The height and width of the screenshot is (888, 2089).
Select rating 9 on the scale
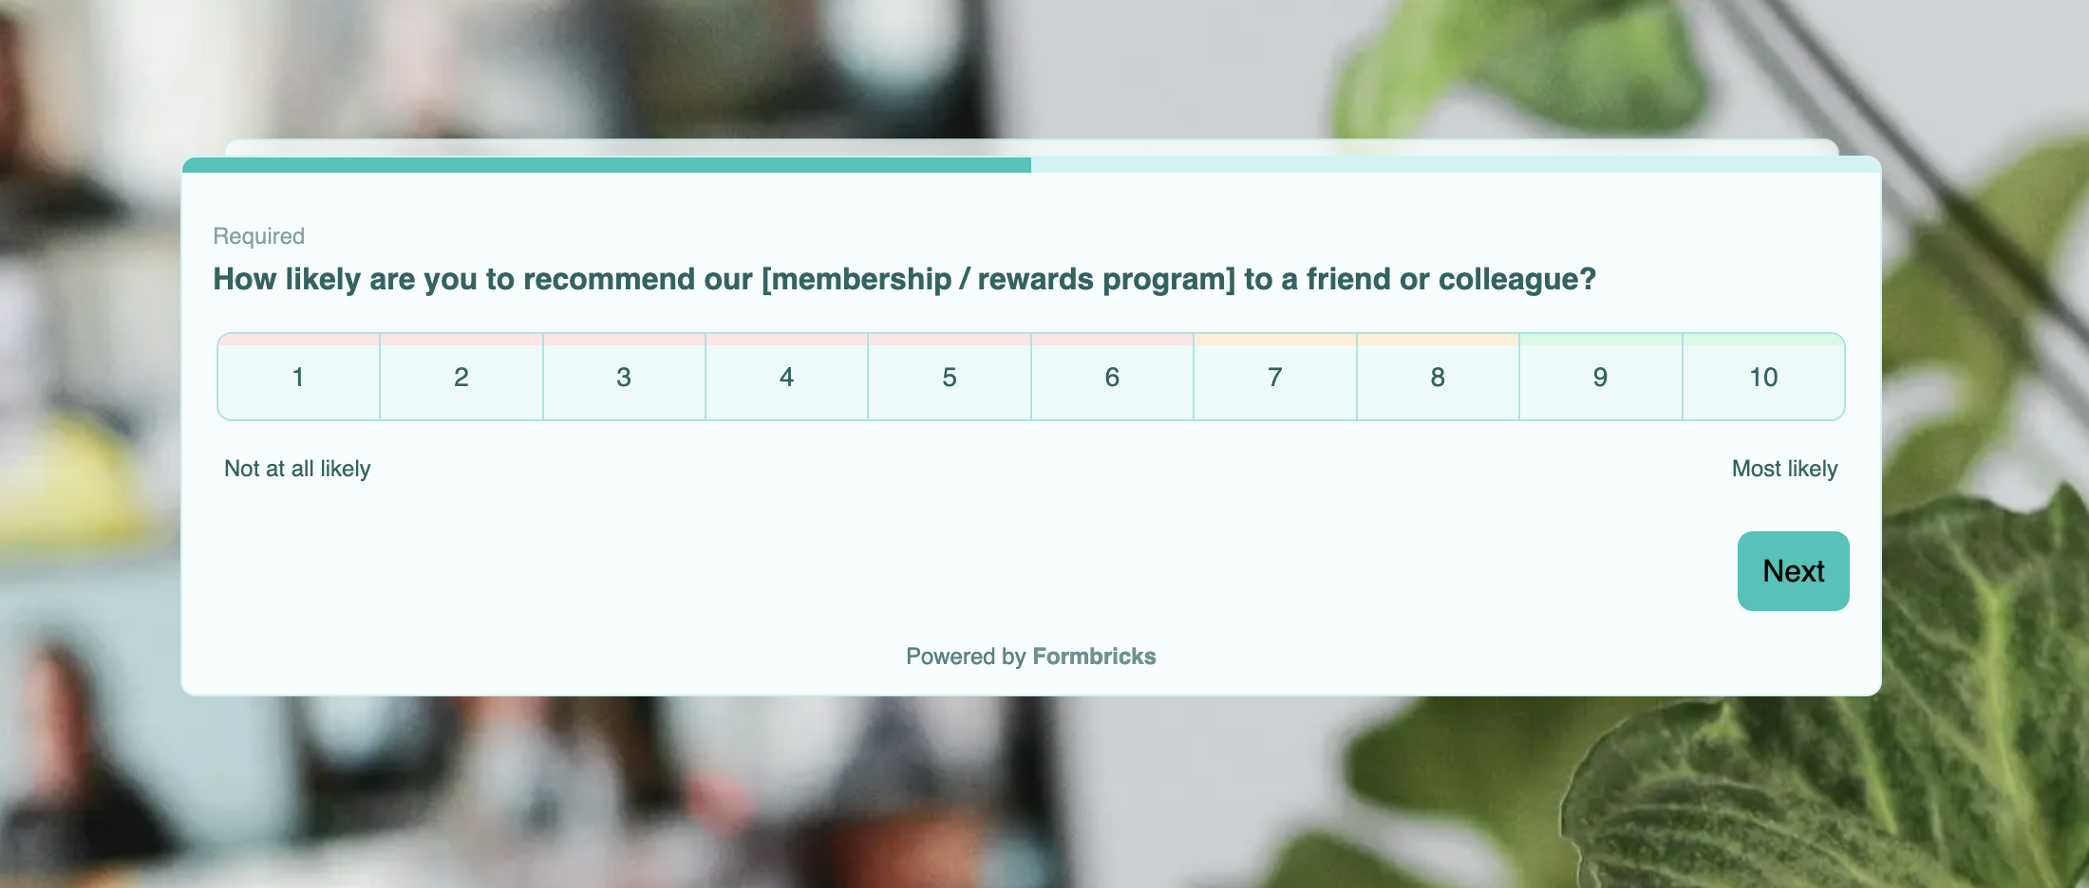coord(1600,378)
